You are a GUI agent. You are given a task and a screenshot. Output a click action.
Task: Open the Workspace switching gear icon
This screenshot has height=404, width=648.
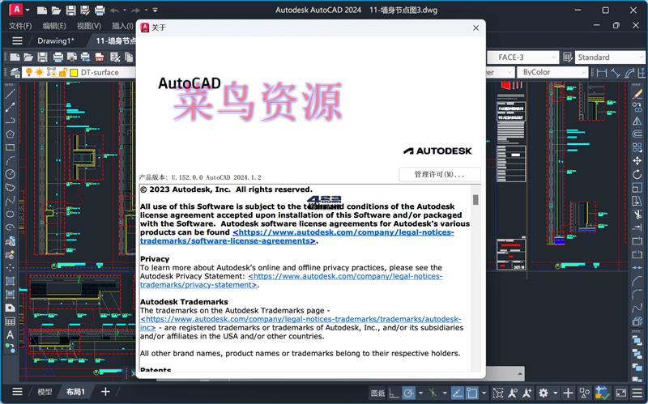[543, 393]
